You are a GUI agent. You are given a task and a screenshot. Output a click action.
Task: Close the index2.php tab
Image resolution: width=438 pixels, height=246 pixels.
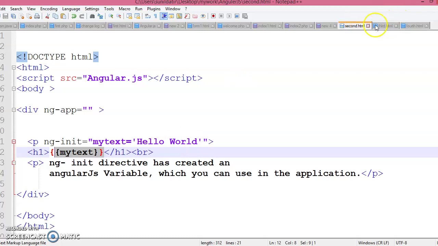pyautogui.click(x=311, y=26)
